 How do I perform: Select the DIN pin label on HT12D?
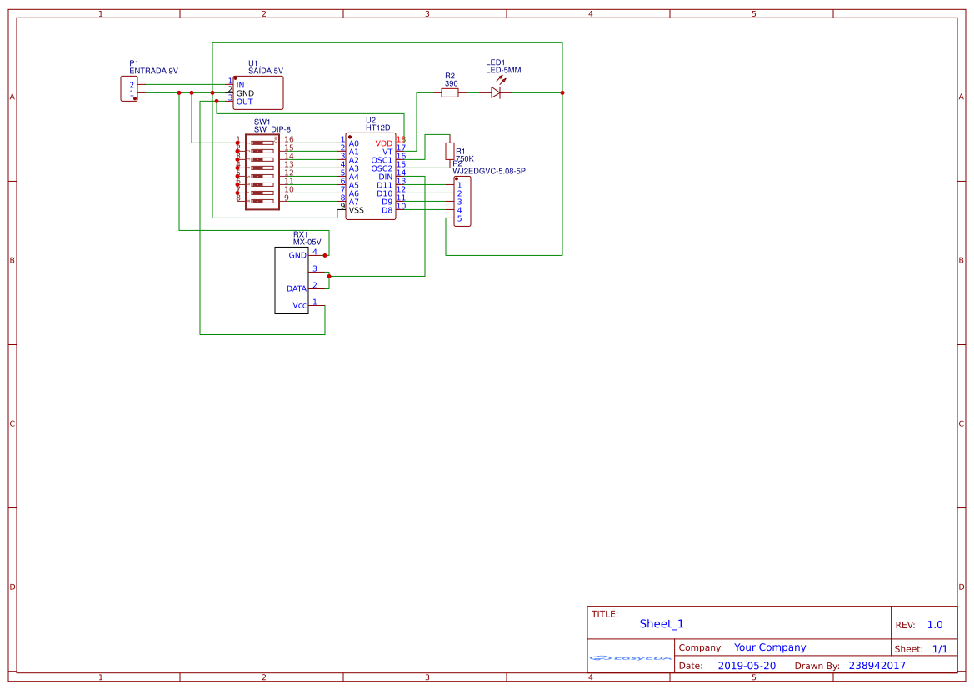coord(385,177)
